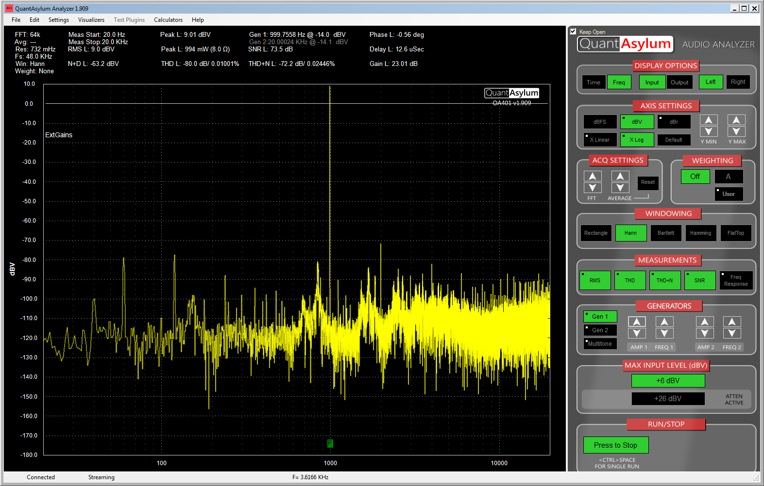Open the Visualizers menu
Screen dimensions: 764x486
[x=91, y=20]
